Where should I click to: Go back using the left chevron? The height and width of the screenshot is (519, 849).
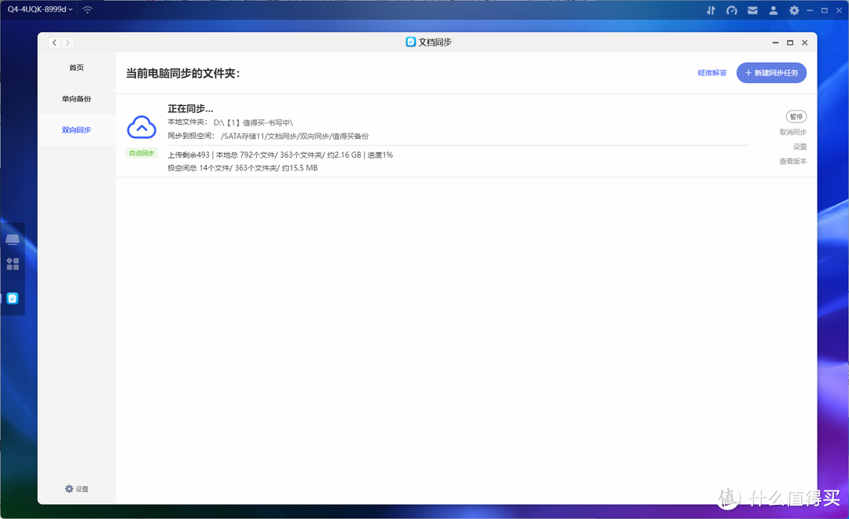[54, 42]
